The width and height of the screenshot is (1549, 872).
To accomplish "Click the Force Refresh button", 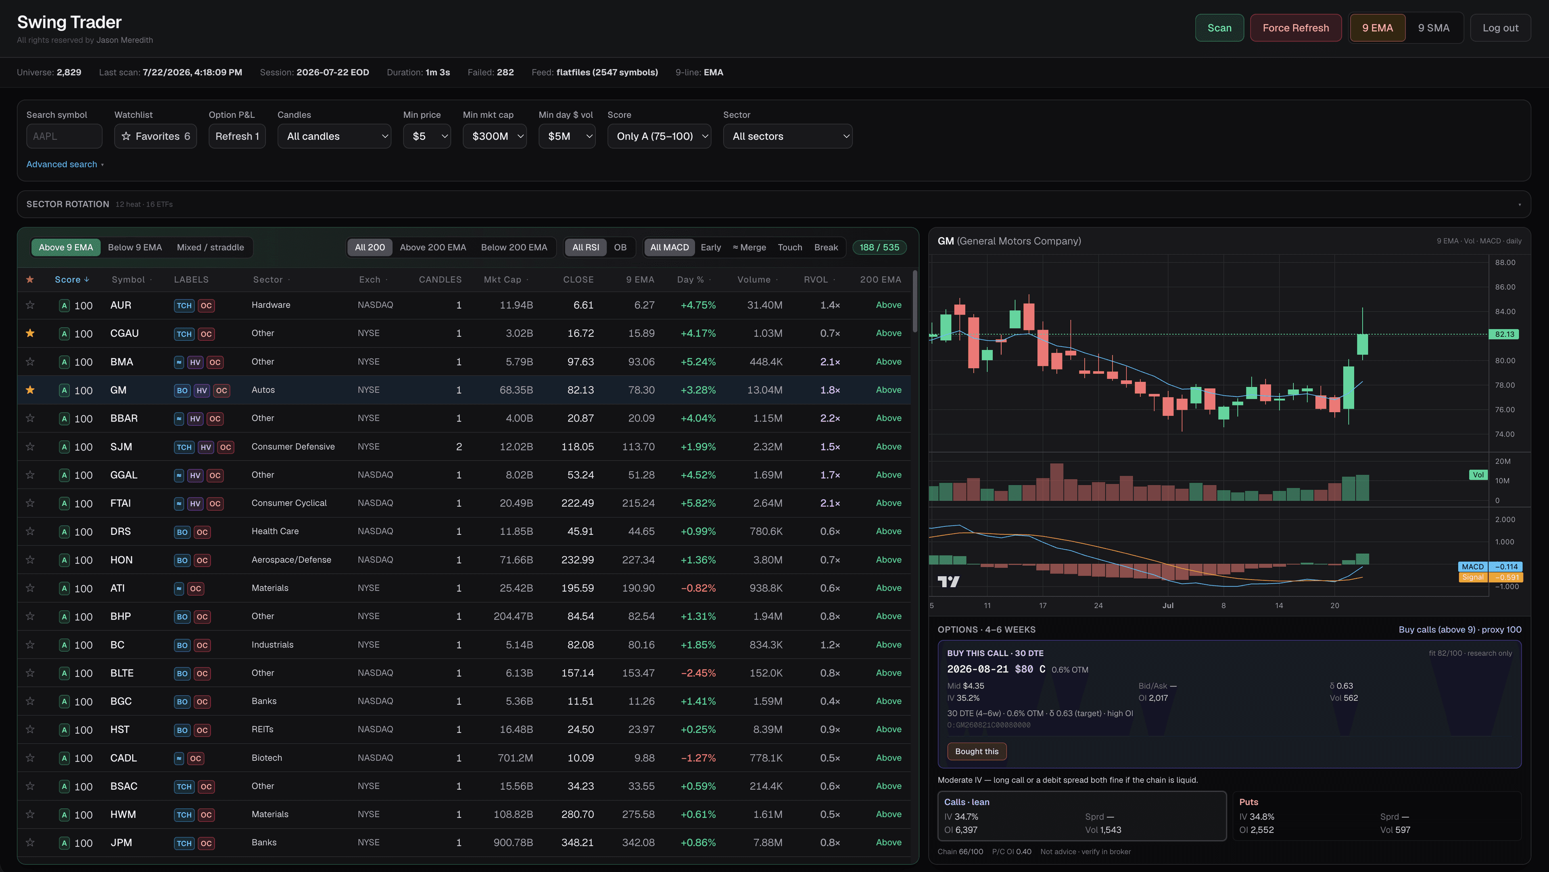I will coord(1295,28).
